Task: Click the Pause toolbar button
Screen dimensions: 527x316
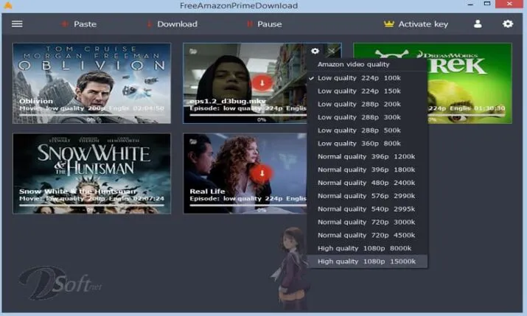Action: 265,24
